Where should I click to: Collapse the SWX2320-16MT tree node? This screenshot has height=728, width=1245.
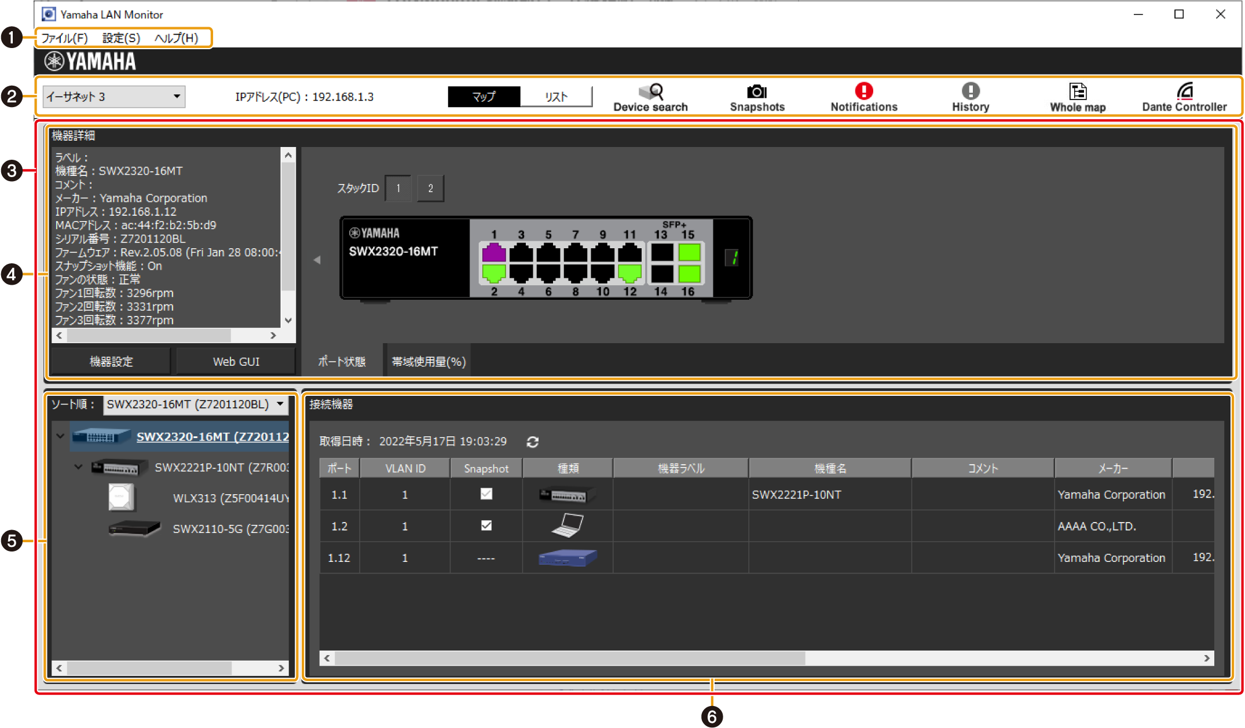coord(60,436)
